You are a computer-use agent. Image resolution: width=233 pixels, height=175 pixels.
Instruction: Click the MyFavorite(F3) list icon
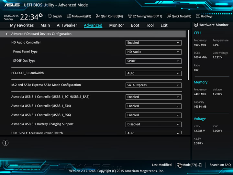[x=69, y=16]
